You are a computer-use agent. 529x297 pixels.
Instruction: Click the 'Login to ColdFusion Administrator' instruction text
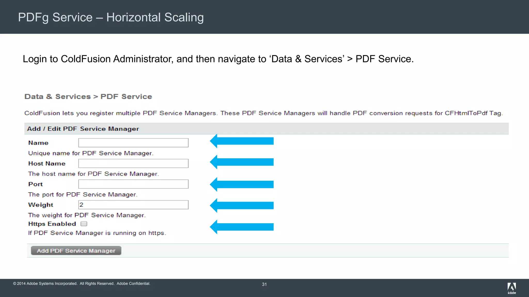(218, 59)
